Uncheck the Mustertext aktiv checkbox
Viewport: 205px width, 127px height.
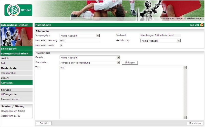[x=61, y=46]
